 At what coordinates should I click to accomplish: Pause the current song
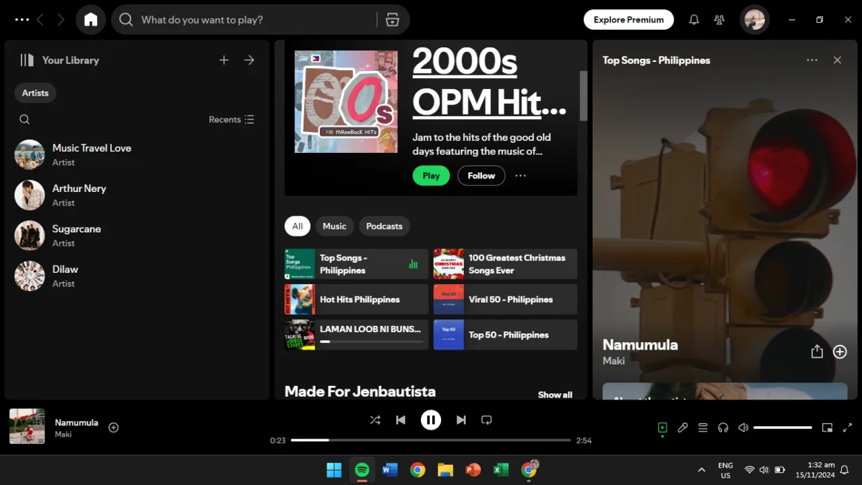tap(431, 420)
